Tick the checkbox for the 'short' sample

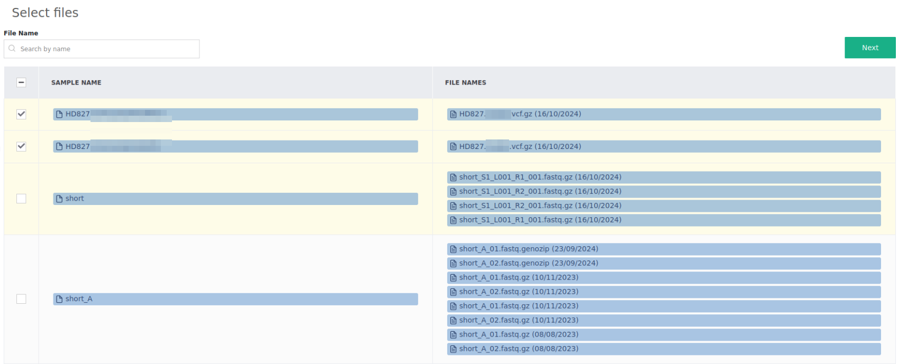(x=21, y=199)
